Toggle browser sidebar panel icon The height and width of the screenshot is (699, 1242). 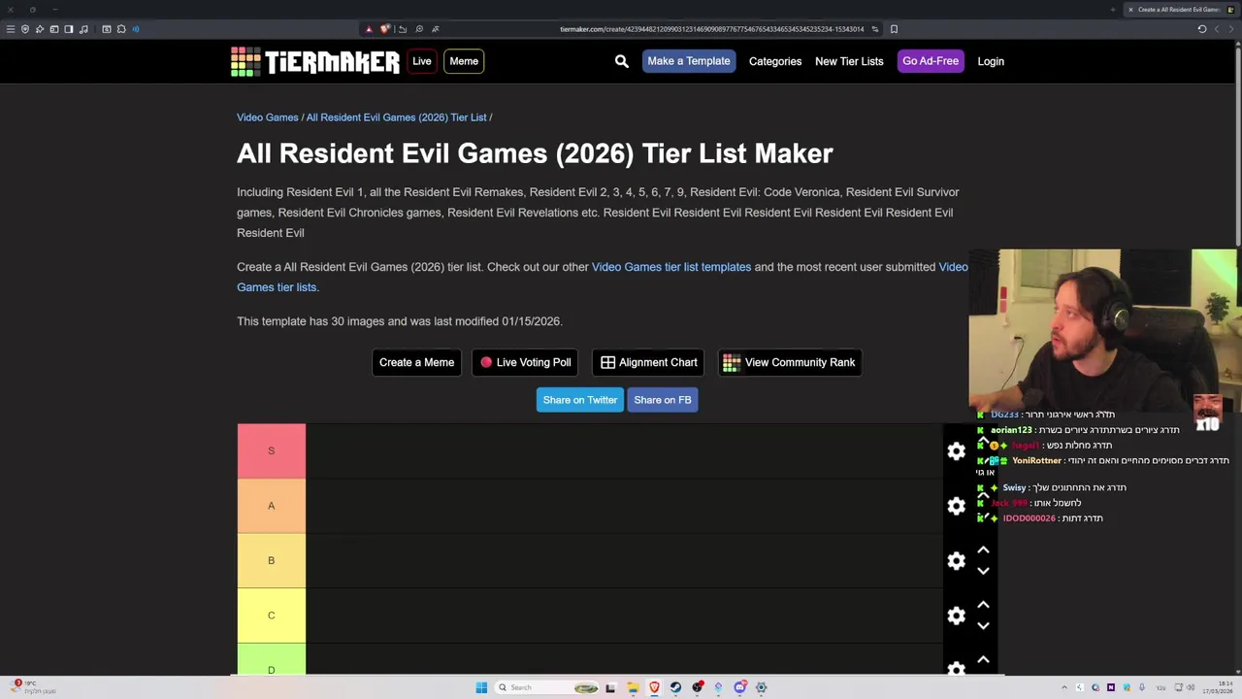[x=69, y=29]
